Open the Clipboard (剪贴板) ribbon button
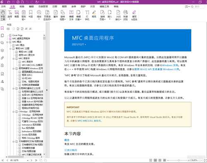Image resolution: width=207 pixels, height=163 pixels. 24,15
